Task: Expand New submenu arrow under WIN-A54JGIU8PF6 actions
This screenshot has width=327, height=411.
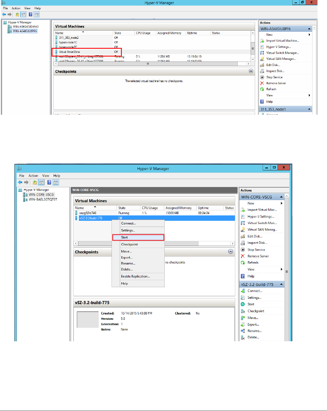Action: click(x=309, y=35)
